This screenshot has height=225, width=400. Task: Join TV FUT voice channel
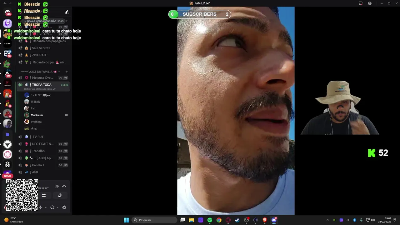[43, 137]
